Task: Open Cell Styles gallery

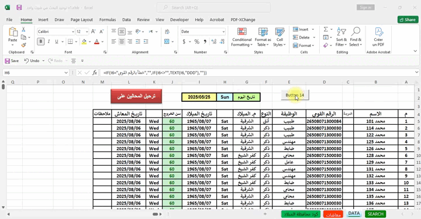Action: (279, 37)
